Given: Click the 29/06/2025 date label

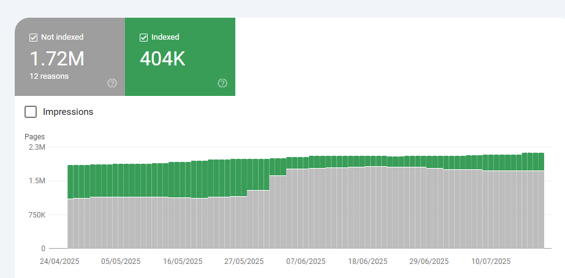Looking at the screenshot, I should tap(429, 261).
